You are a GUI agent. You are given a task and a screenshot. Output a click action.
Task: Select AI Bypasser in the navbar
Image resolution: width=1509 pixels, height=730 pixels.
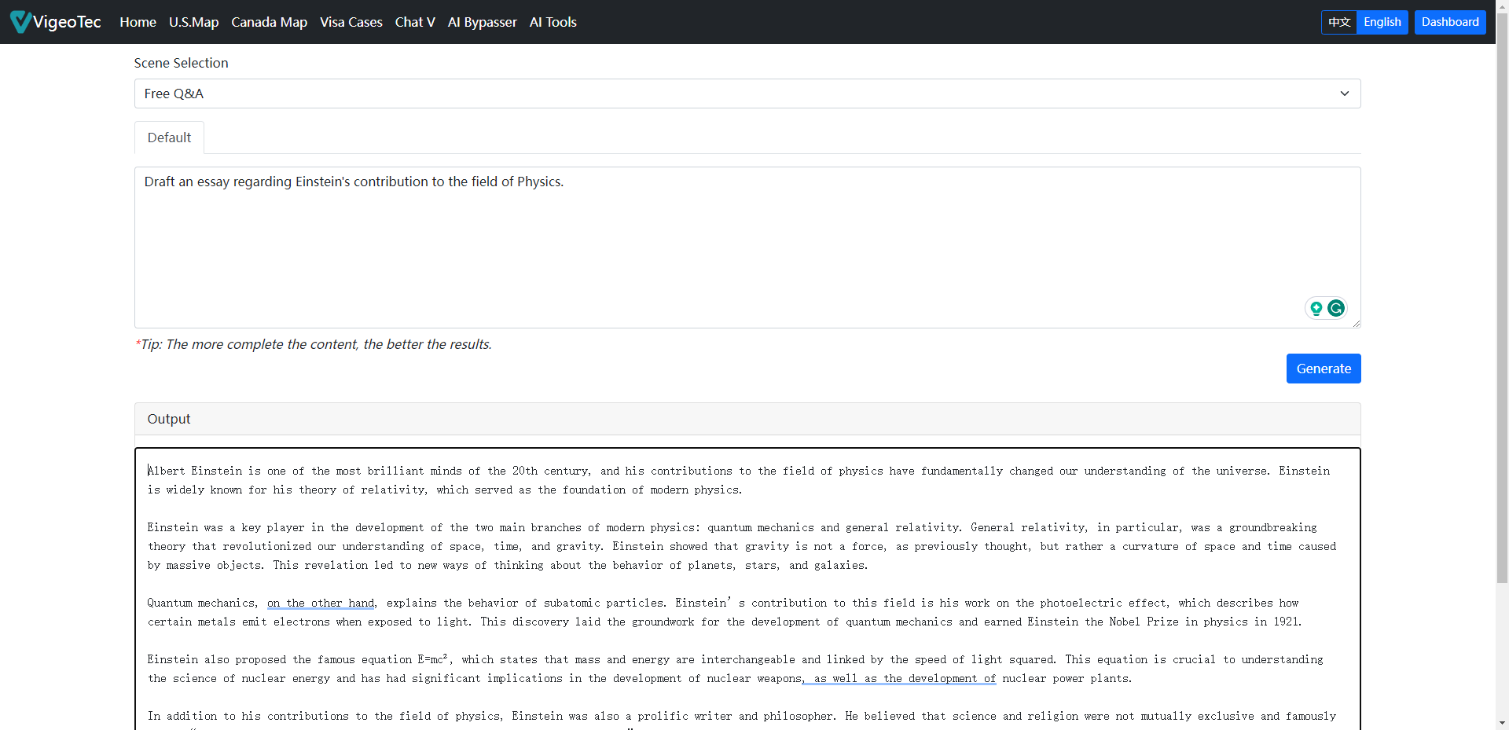(x=482, y=22)
